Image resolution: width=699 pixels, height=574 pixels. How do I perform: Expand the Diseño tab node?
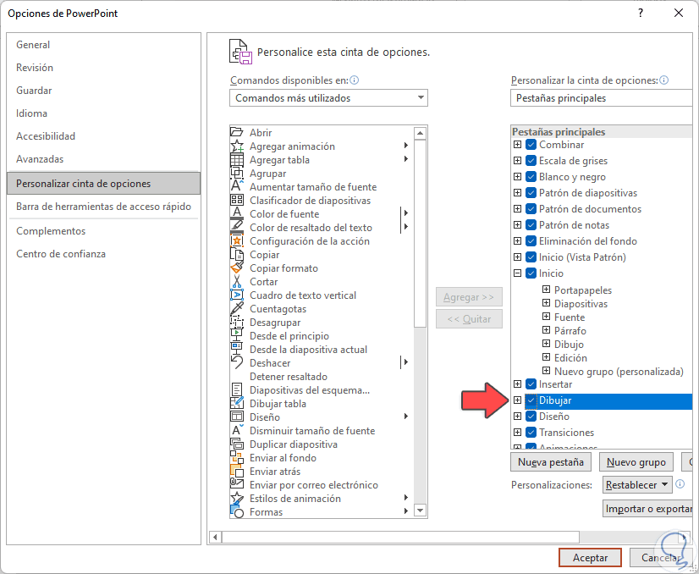tap(517, 417)
